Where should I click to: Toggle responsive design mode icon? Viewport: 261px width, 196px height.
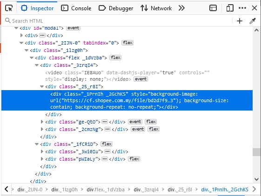(x=230, y=8)
